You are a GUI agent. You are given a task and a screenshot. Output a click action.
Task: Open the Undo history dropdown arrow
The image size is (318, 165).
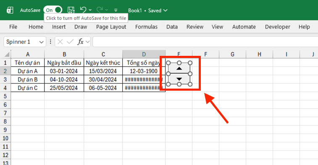[x=90, y=10]
